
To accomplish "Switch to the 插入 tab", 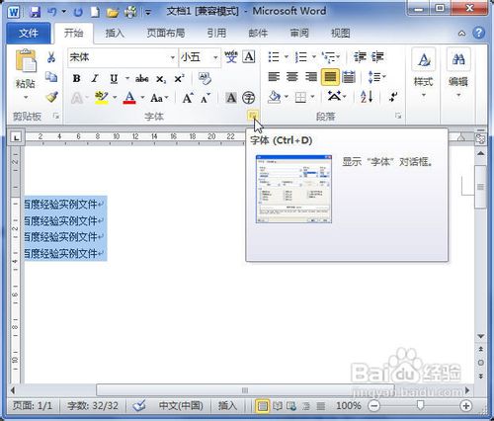I will coord(115,33).
